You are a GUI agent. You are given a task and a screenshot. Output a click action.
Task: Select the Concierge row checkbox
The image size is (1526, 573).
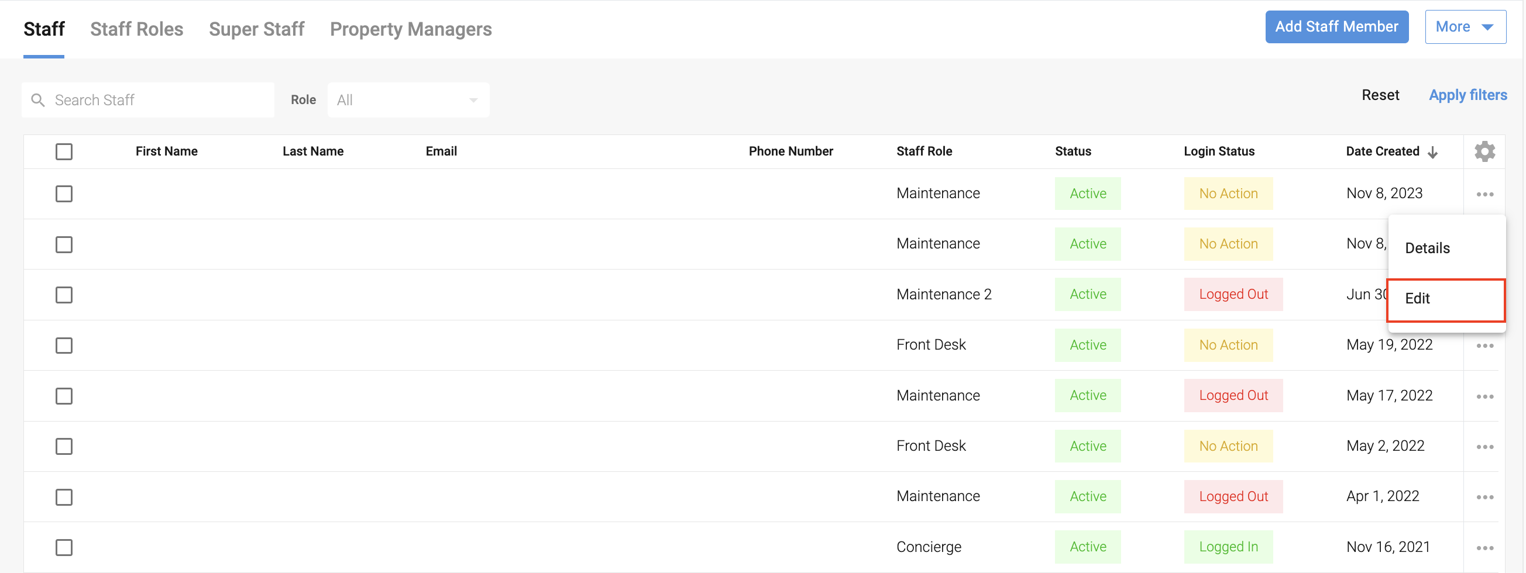click(64, 547)
